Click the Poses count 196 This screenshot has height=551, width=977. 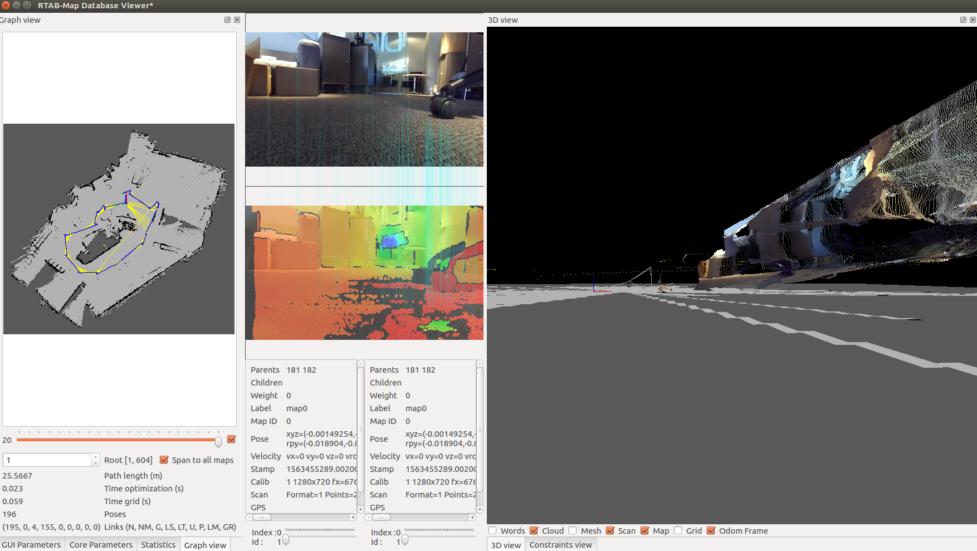tap(9, 514)
